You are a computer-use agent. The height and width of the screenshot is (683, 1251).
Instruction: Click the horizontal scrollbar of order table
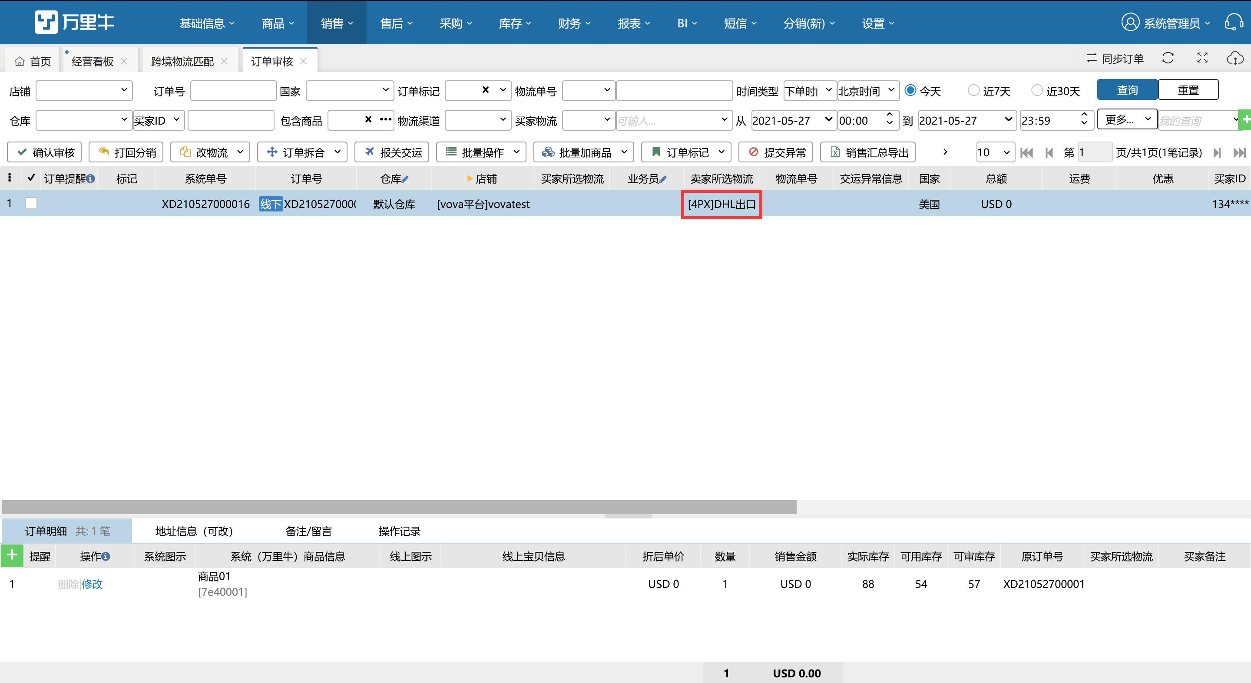pyautogui.click(x=399, y=507)
